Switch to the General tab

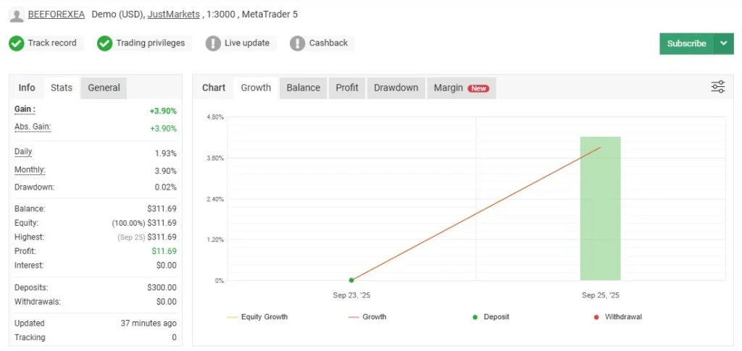pyautogui.click(x=104, y=88)
